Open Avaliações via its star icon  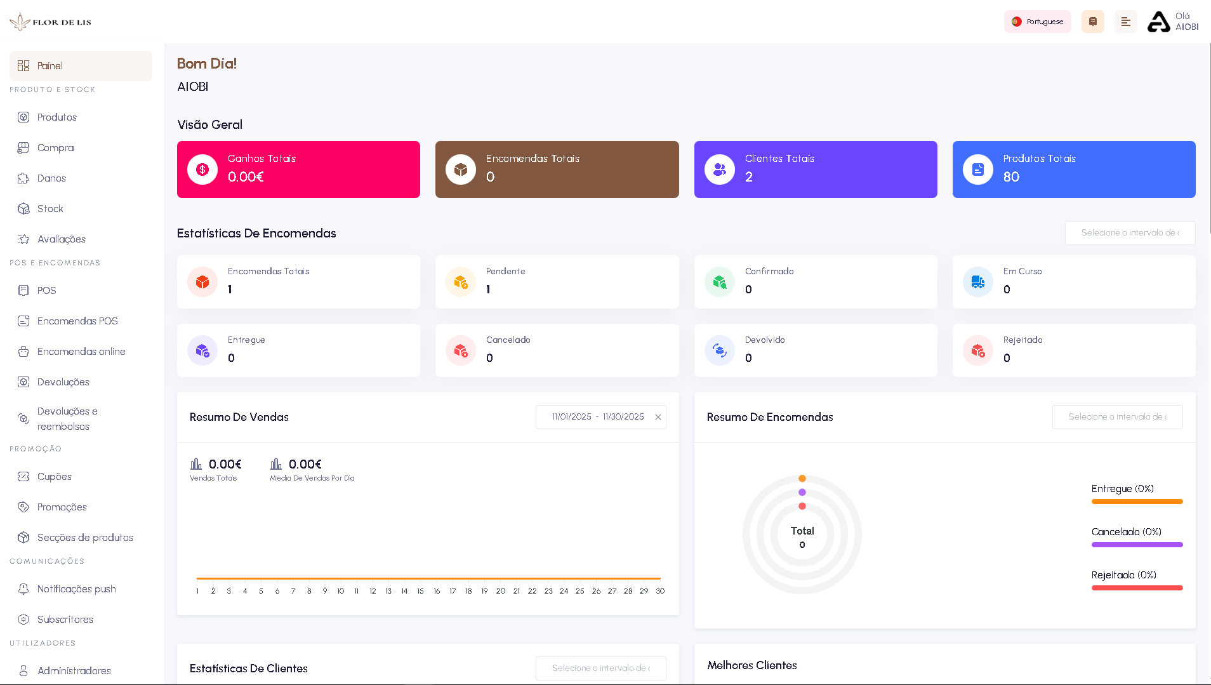(23, 239)
